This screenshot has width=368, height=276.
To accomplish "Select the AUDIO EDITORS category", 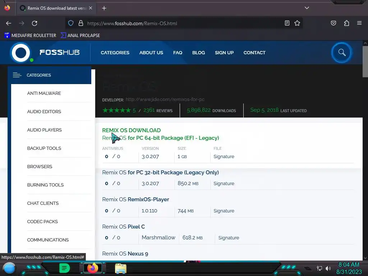I will (x=44, y=111).
